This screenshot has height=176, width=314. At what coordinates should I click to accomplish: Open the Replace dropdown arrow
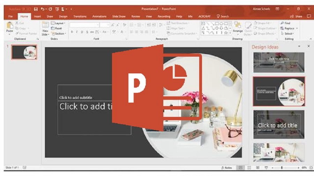point(297,28)
